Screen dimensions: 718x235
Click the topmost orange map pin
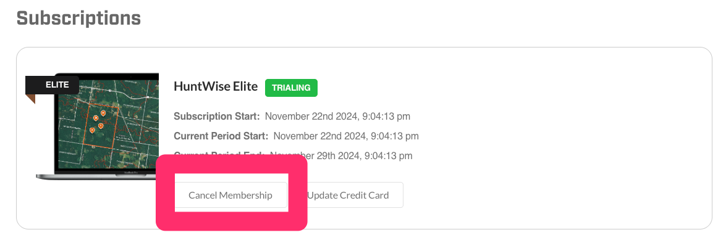click(103, 112)
